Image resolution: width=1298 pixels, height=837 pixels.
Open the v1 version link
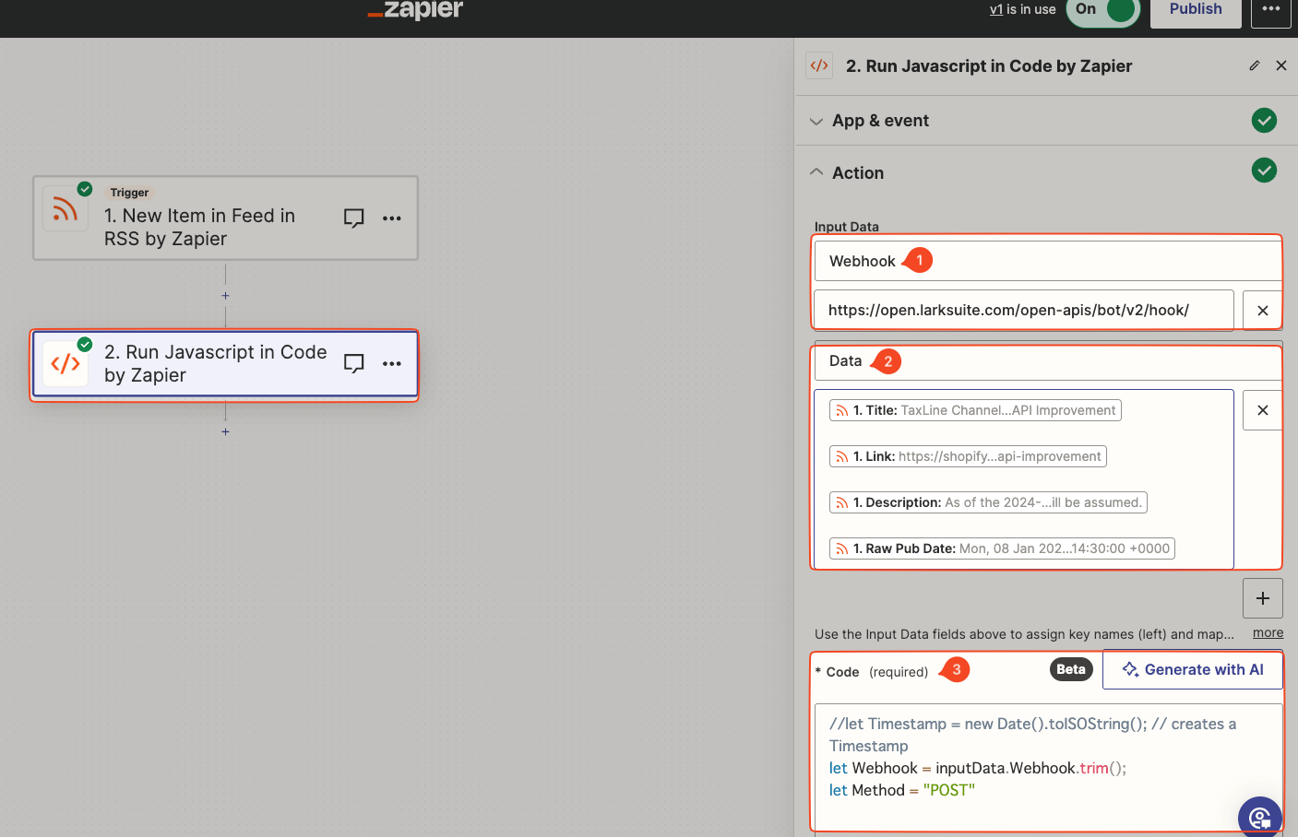(995, 10)
